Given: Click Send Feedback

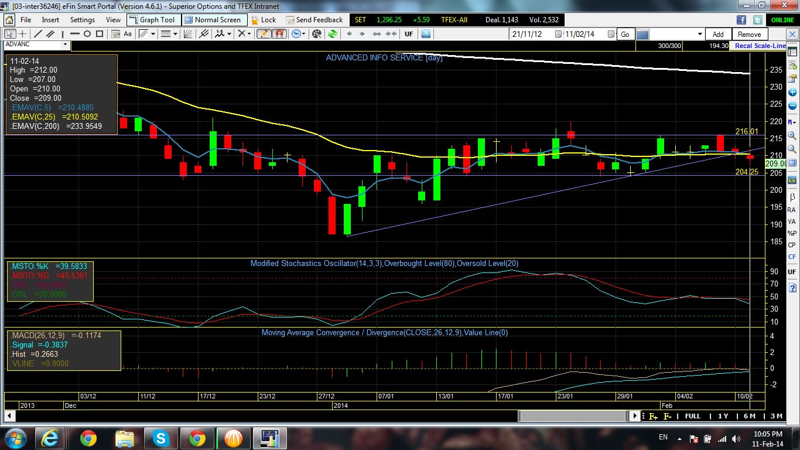Looking at the screenshot, I should point(314,19).
